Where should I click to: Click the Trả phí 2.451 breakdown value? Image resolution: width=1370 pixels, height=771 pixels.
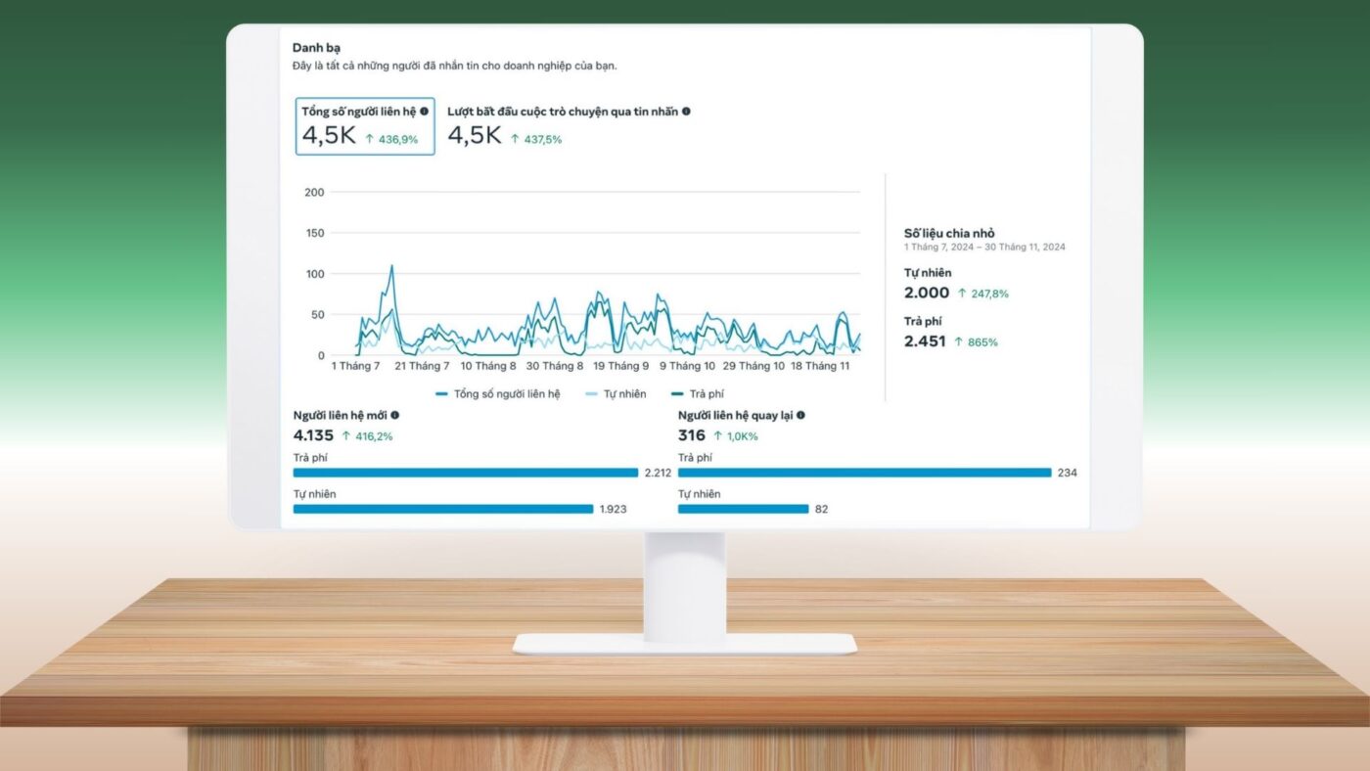925,341
